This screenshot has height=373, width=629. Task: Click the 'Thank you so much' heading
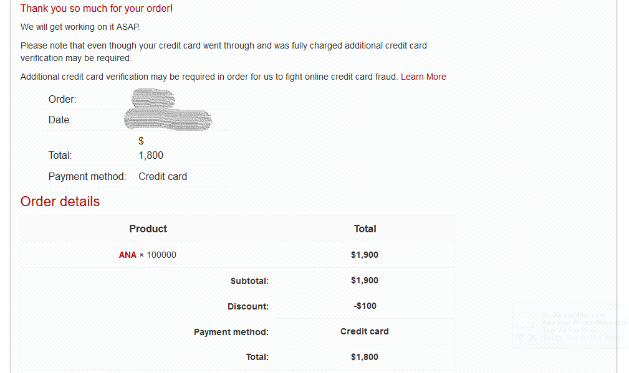coord(96,9)
